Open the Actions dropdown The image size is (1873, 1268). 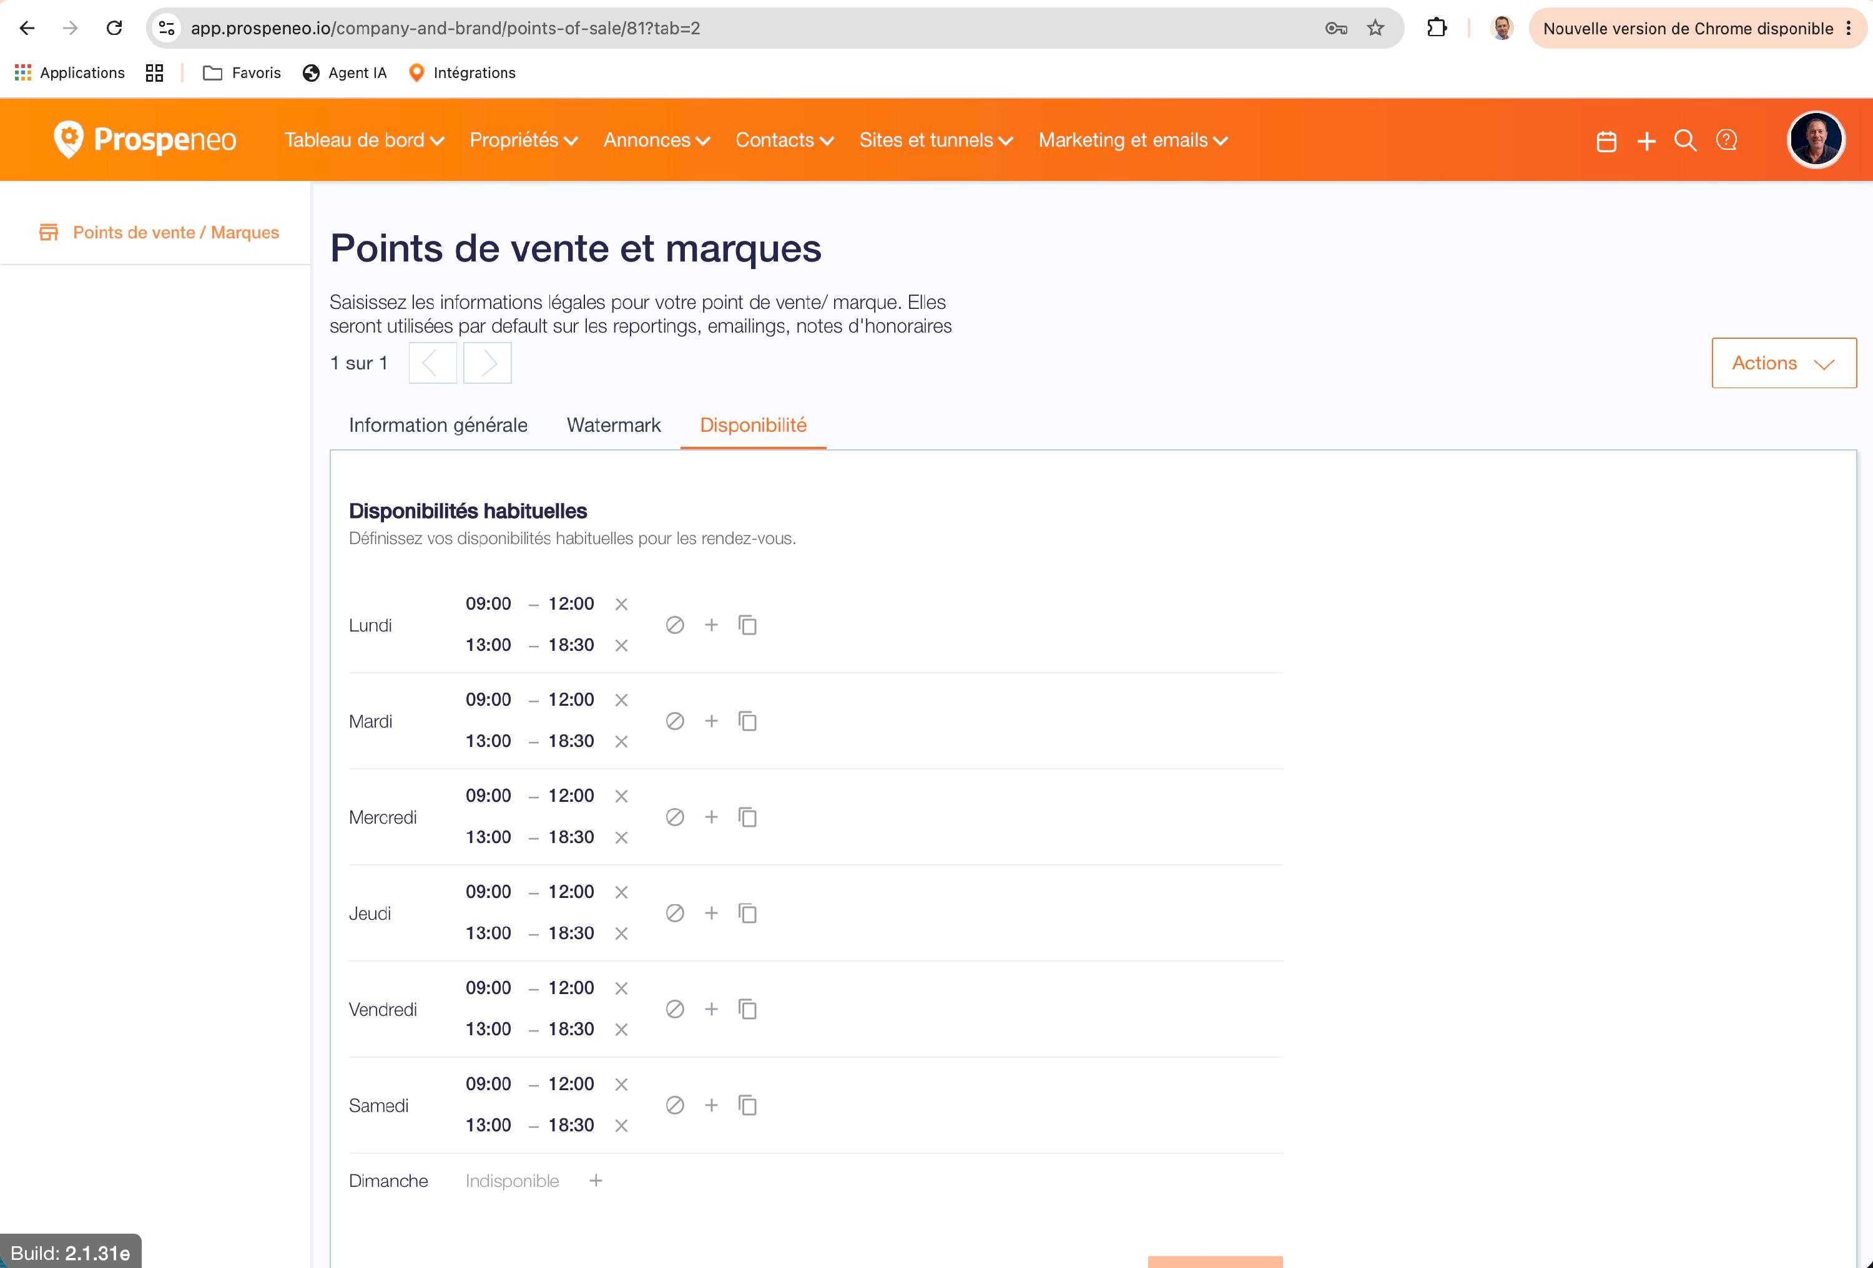click(1784, 363)
